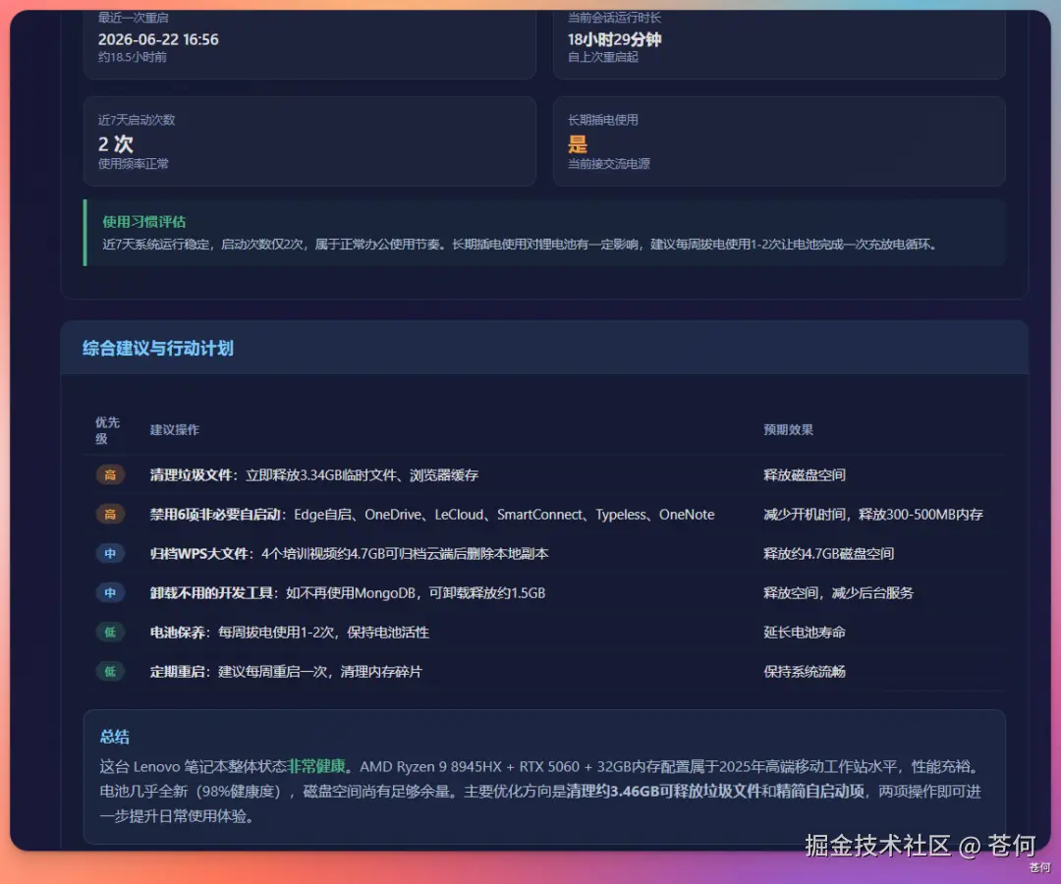
Task: Select the 综合建议与行动计划 heading
Action: coord(157,349)
